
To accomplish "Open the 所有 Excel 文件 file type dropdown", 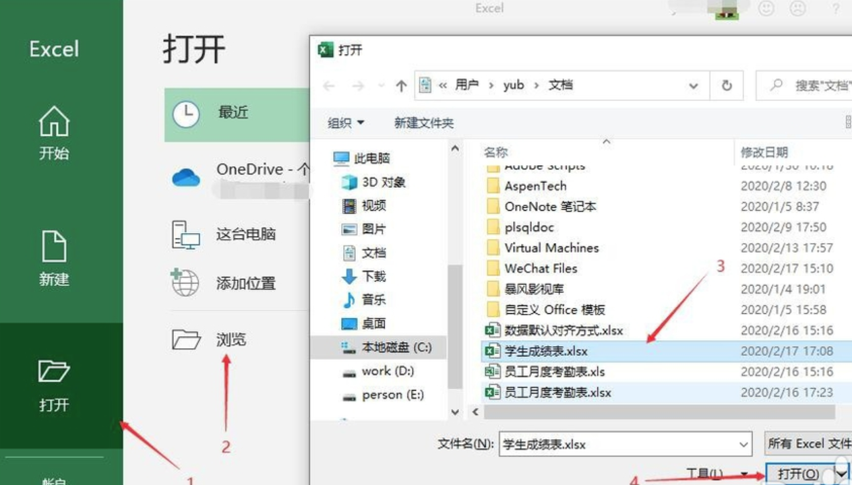I will click(809, 444).
